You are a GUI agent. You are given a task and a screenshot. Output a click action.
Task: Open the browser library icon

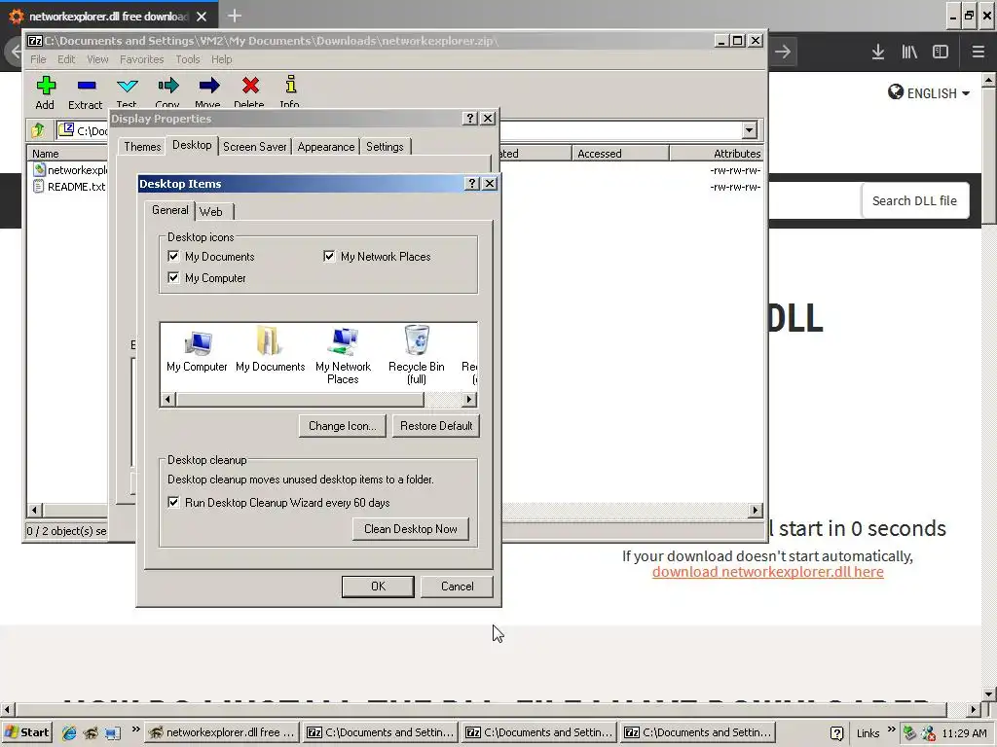click(x=909, y=53)
